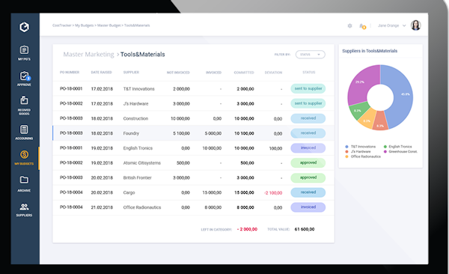Go back to Master Marketing heading
Viewport: 449px width, 274px height.
coord(88,55)
